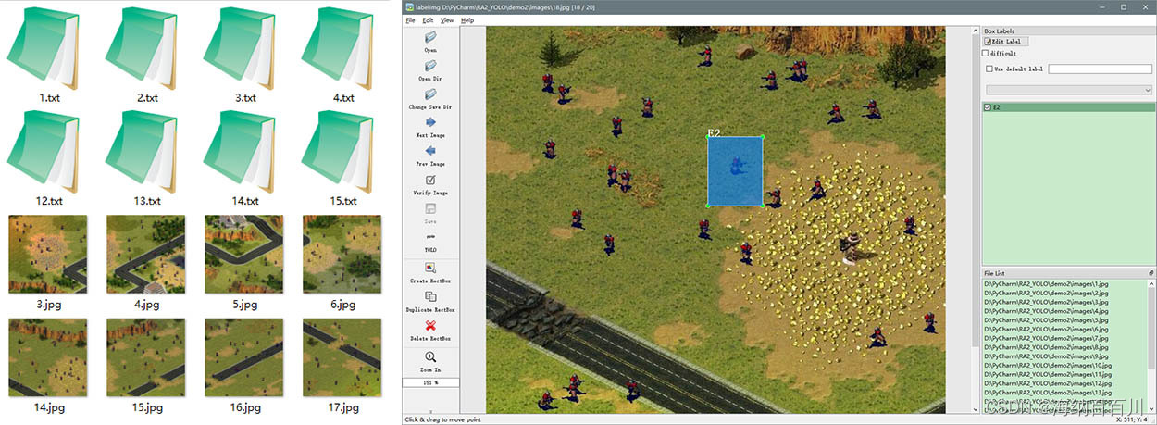Viewport: 1157px width, 425px height.
Task: Go back using the Prev Image icon
Action: pyautogui.click(x=430, y=151)
